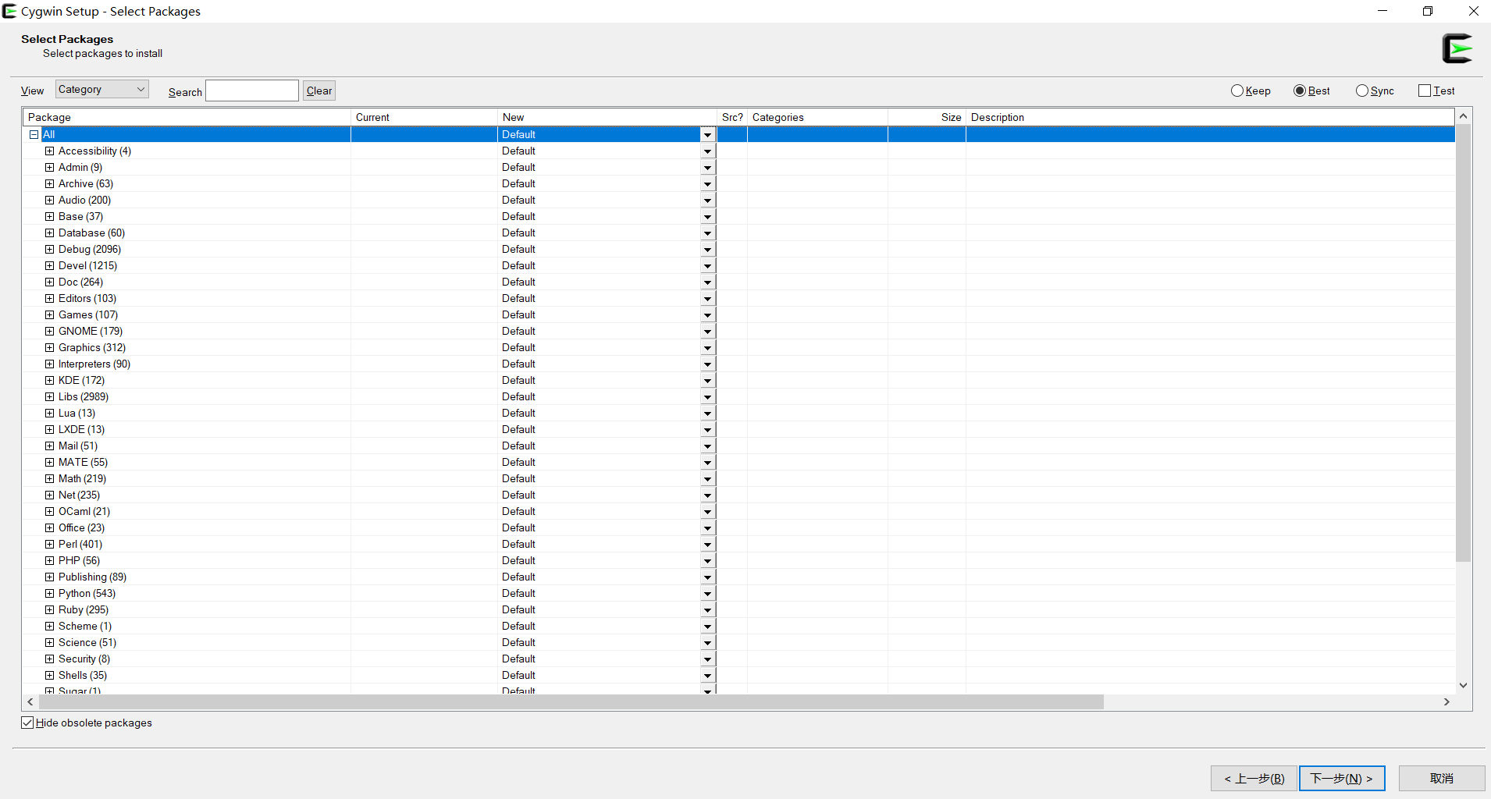This screenshot has width=1491, height=799.
Task: Click the vertical scrollbar up arrow
Action: (x=1464, y=116)
